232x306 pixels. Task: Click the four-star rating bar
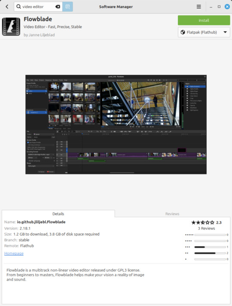(x=210, y=241)
